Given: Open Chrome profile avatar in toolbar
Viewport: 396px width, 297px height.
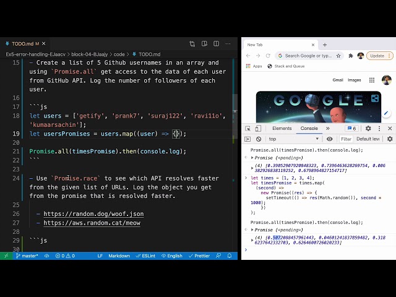Looking at the screenshot, I should click(x=361, y=56).
